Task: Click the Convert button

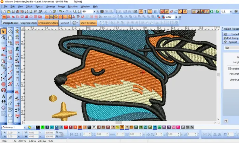Action: (x=65, y=23)
